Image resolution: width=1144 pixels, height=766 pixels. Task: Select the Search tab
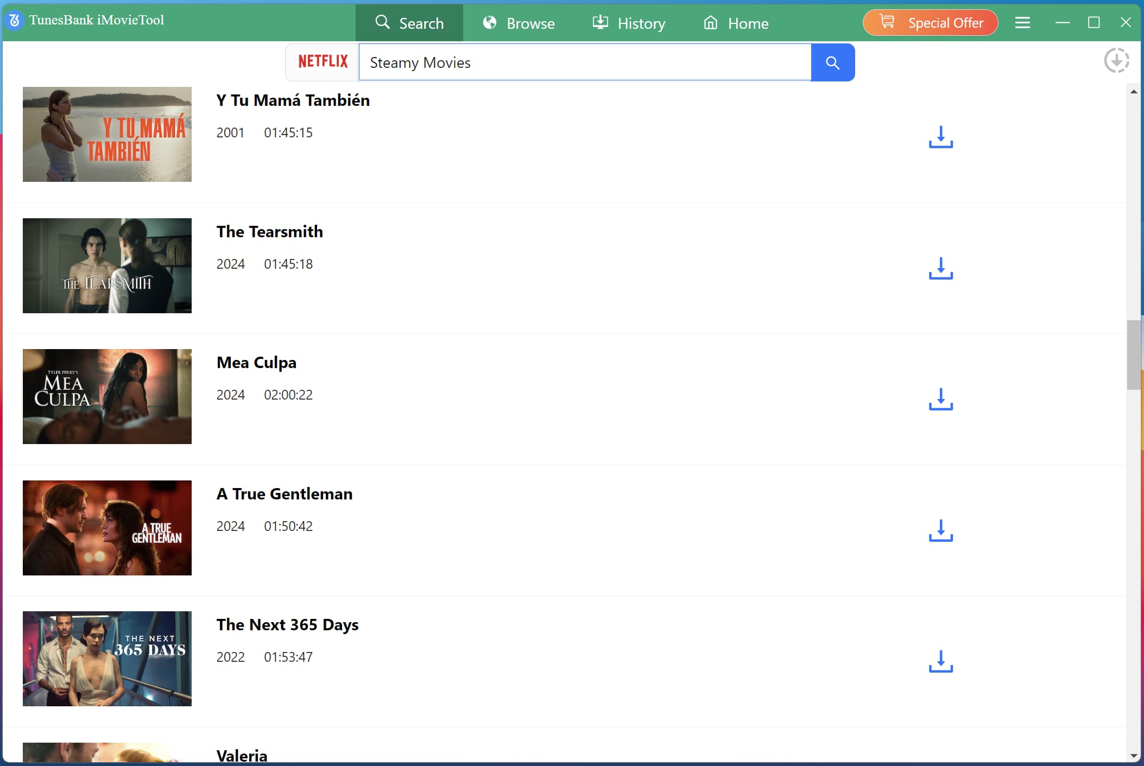(409, 23)
